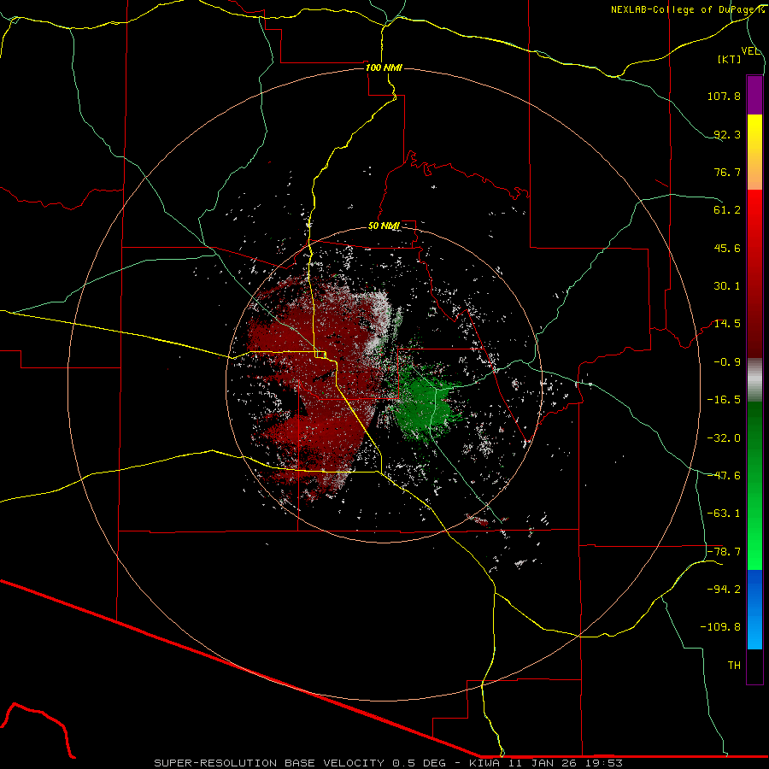The image size is (769, 769).
Task: Select the -94.2 legend value
Action: pos(724,590)
